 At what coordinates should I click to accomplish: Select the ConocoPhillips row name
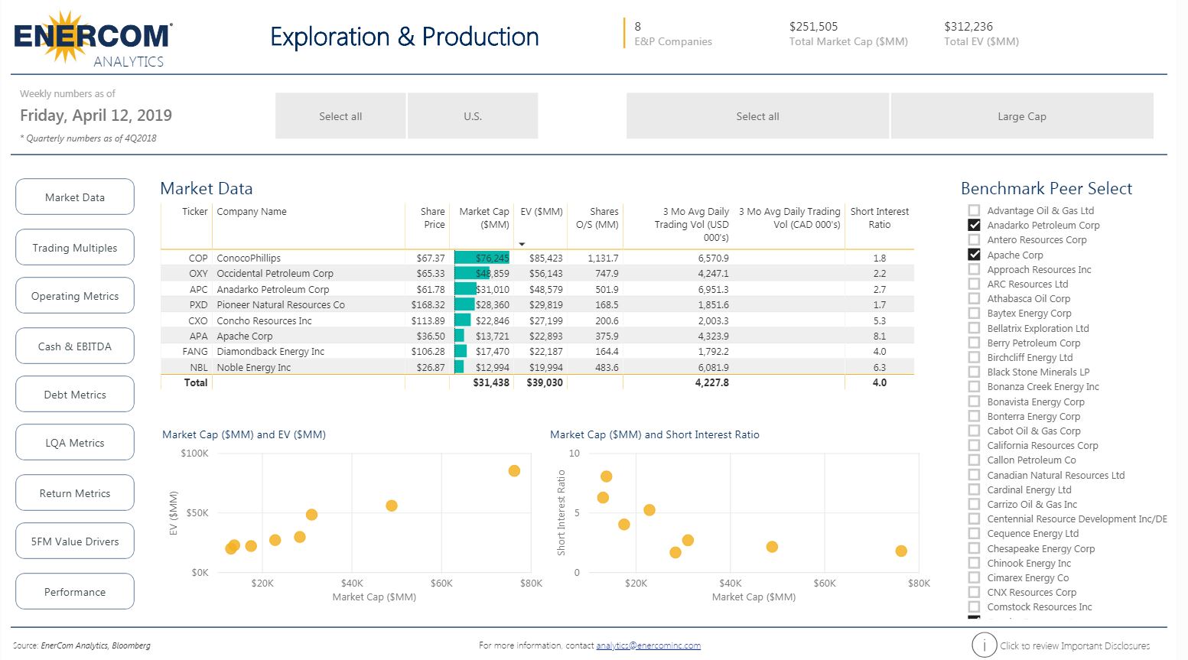point(249,258)
